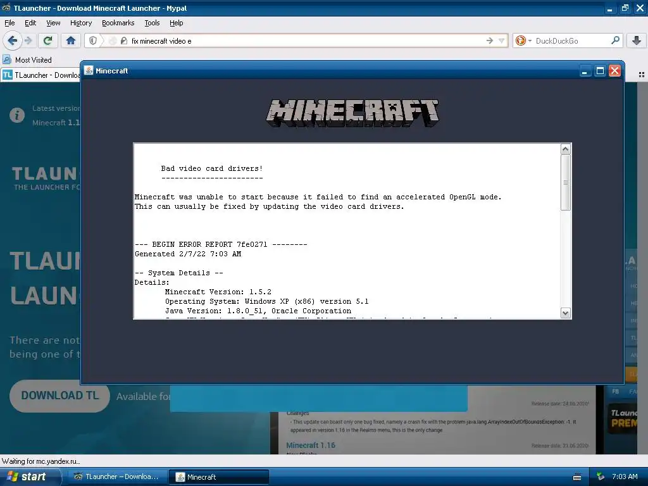Open the History menu

80,23
